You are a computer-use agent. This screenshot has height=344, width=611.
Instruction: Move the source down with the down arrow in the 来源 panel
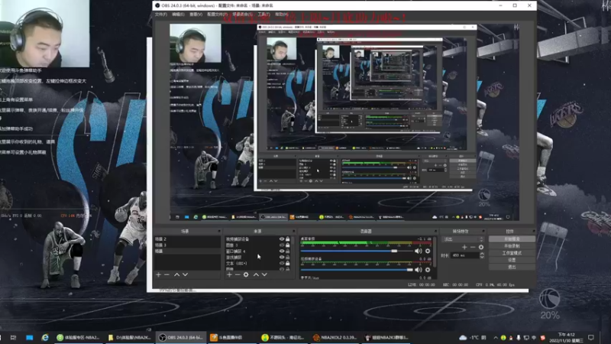[264, 275]
